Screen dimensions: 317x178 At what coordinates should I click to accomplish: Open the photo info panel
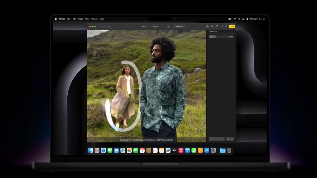207,26
